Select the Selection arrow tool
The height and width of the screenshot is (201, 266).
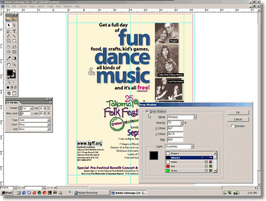tap(9, 25)
